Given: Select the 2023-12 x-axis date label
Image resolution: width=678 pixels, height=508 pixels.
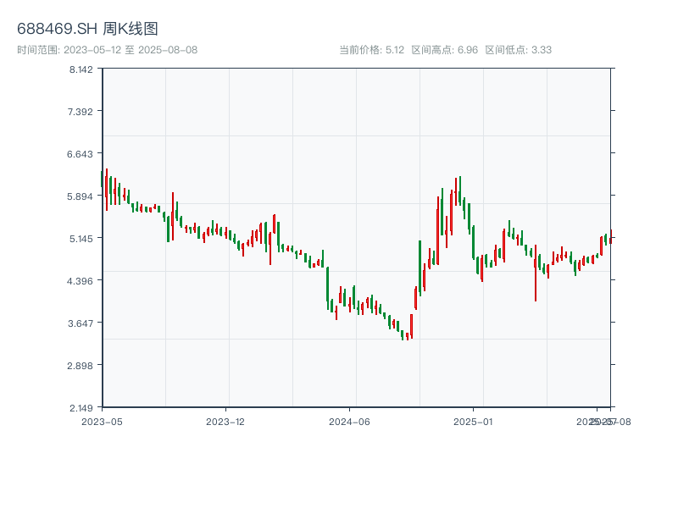Looking at the screenshot, I should 225,421.
